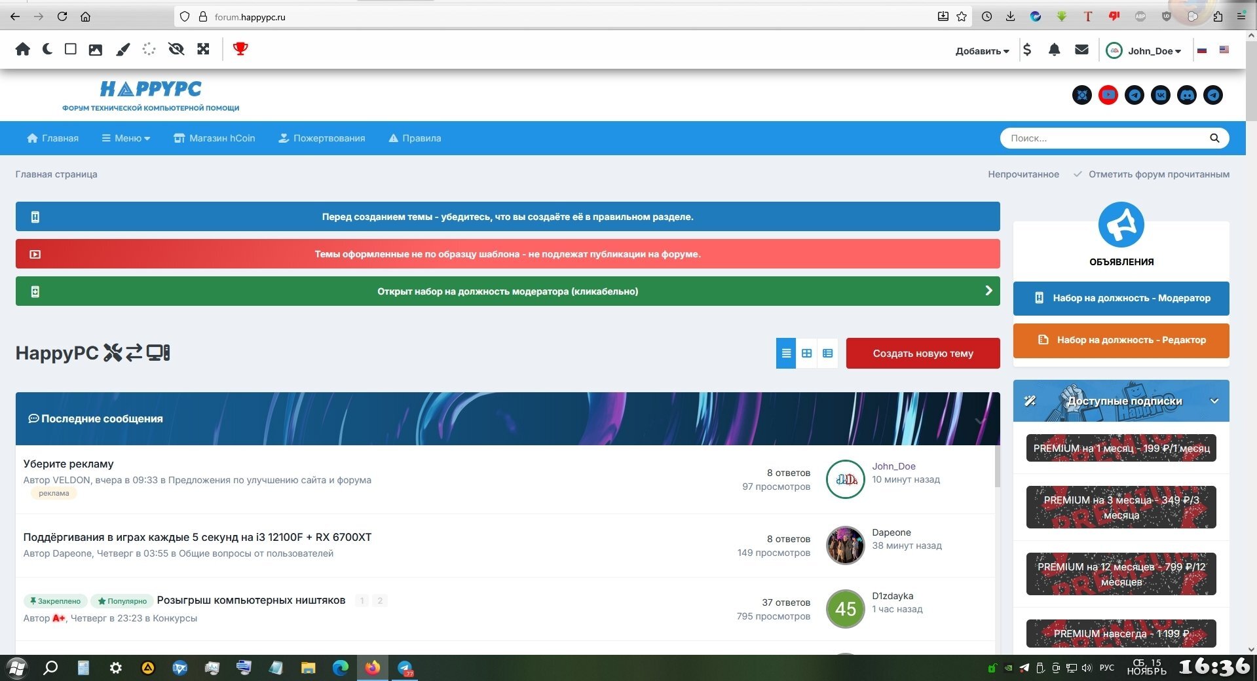
Task: Collapse the Доступные подписки panel
Action: 1214,401
